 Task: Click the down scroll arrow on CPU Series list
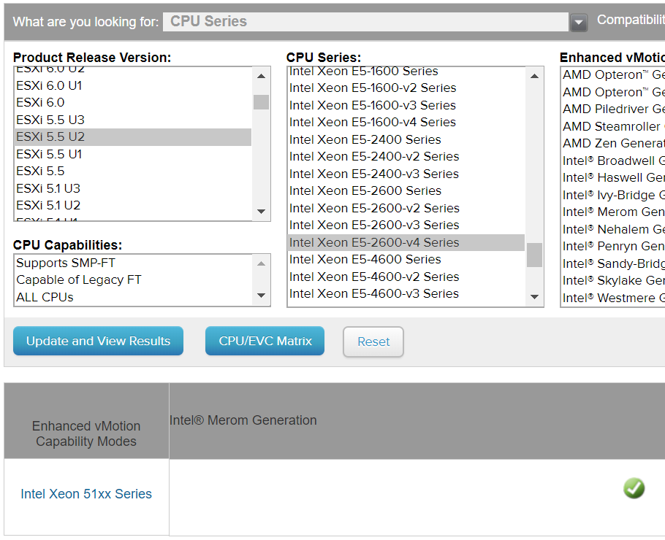click(x=534, y=297)
